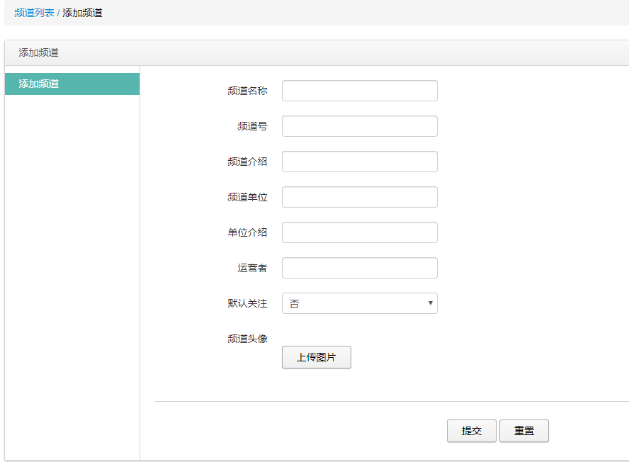629x462 pixels.
Task: Click the 频道列表 breadcrumb link
Action: coord(34,13)
